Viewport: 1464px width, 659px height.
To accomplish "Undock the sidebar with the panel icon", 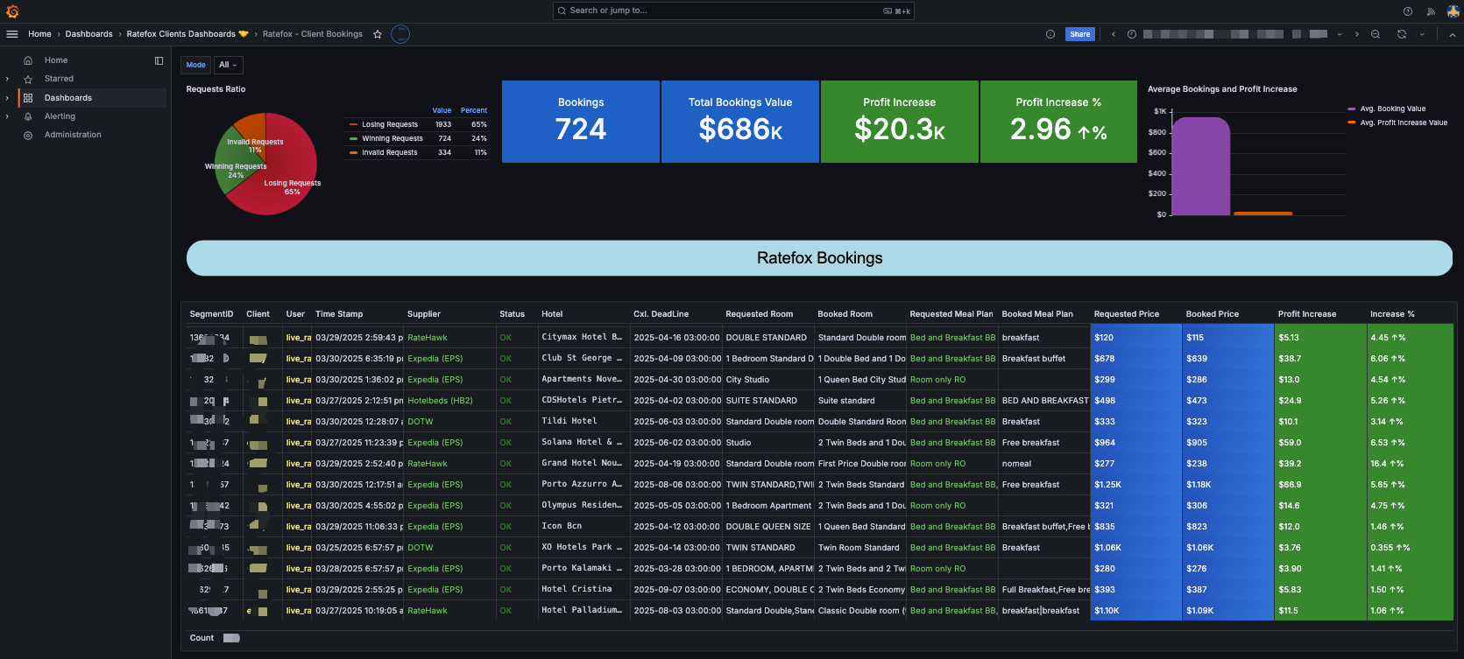I will pyautogui.click(x=159, y=60).
